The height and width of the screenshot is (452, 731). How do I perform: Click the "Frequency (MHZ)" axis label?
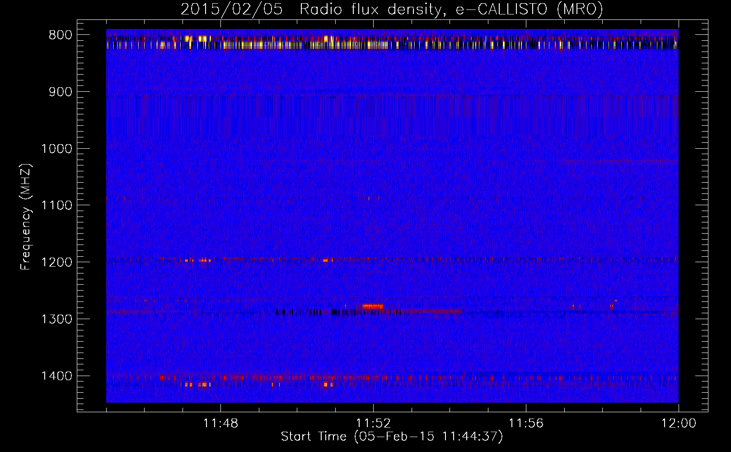[26, 217]
